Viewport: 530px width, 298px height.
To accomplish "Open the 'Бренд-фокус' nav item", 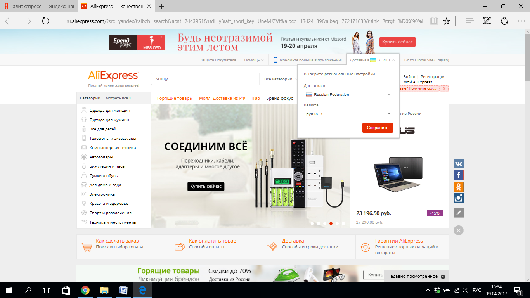I will point(279,98).
